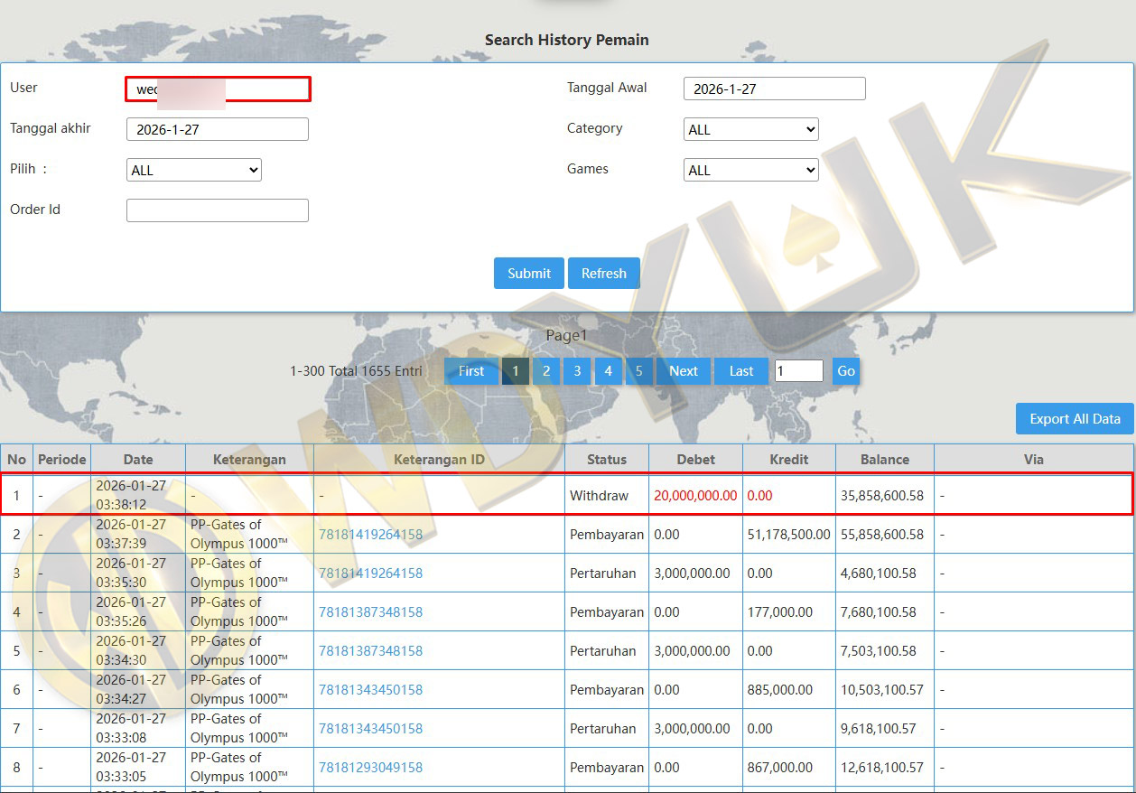Focus the Order Id text field
The image size is (1136, 793).
pos(217,210)
